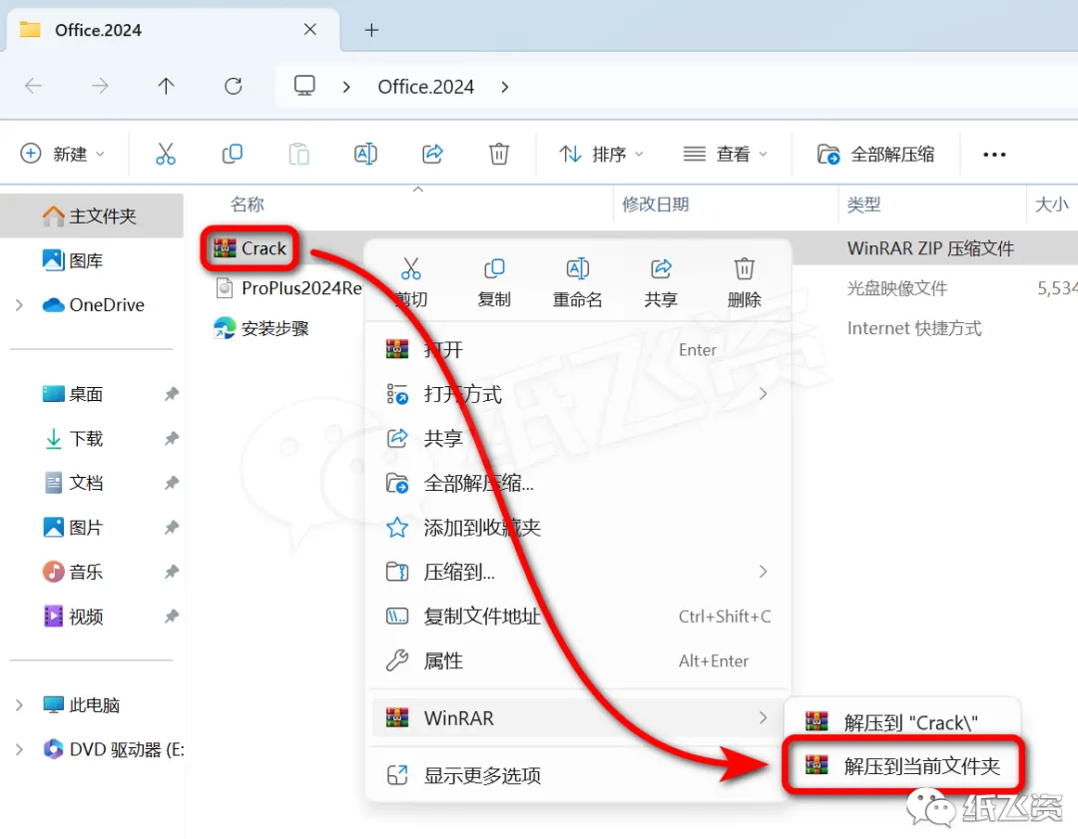Screen dimensions: 1078x839
Task: Sort by the 修改日期 column header
Action: coord(655,205)
